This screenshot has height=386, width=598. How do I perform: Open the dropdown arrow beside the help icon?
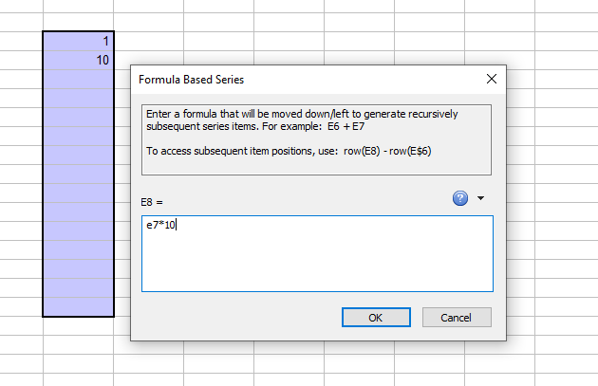480,198
